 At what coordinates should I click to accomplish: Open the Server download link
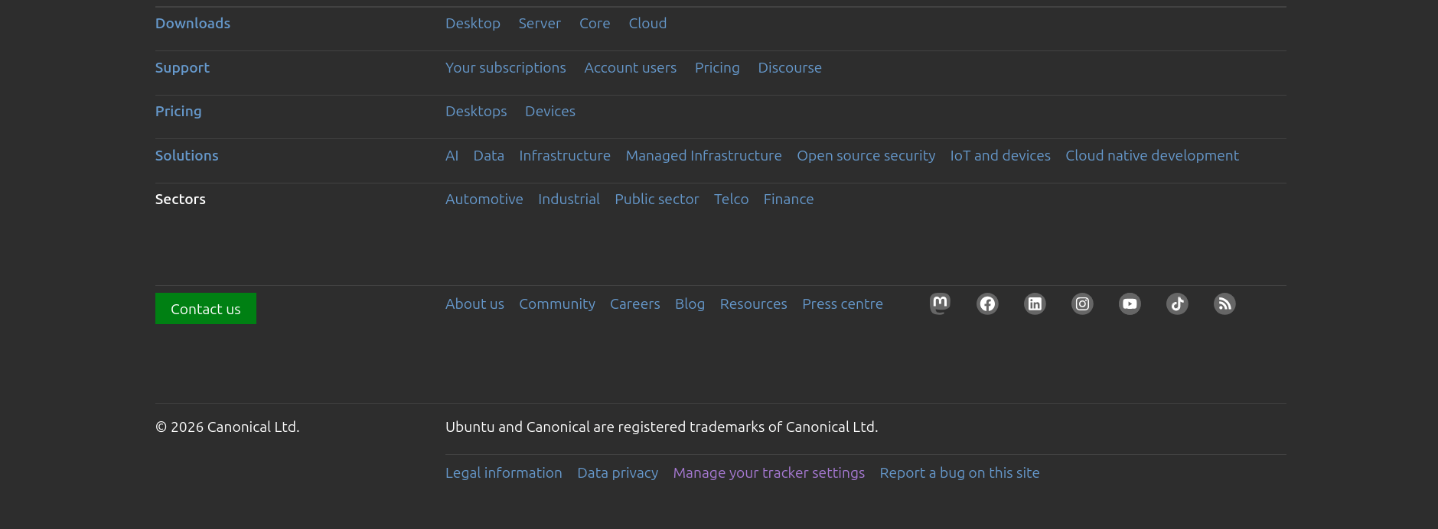540,24
